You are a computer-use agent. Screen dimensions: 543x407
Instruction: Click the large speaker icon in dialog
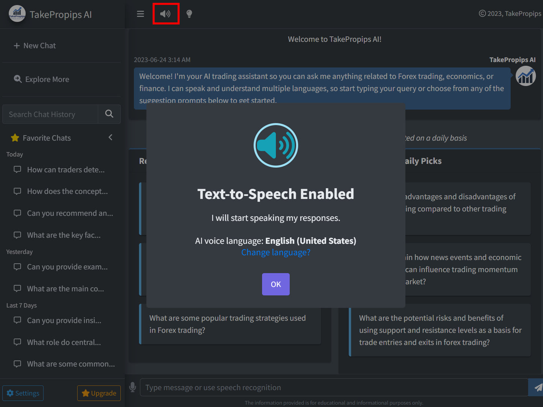[x=276, y=145]
